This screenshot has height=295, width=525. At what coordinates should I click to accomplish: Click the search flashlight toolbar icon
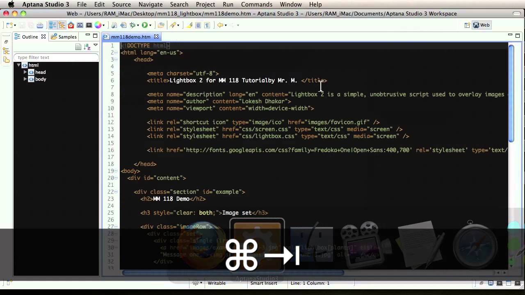click(x=173, y=25)
